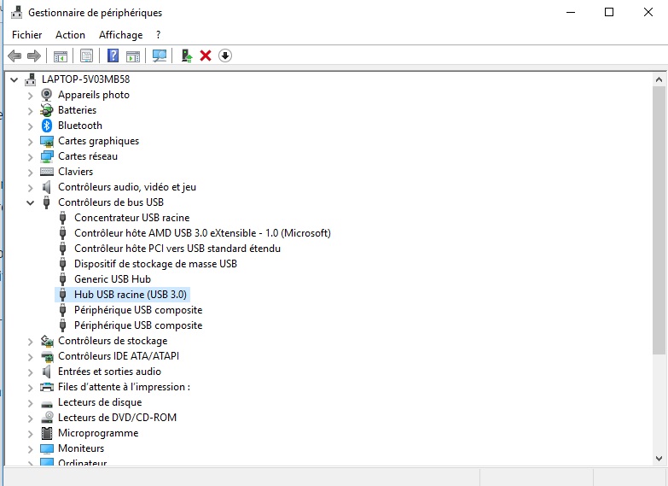Click the blue Help question mark icon
Image resolution: width=668 pixels, height=486 pixels.
pyautogui.click(x=112, y=56)
